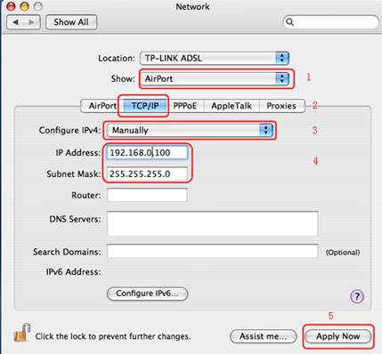Switch to the AppleTalk tab

pos(232,106)
